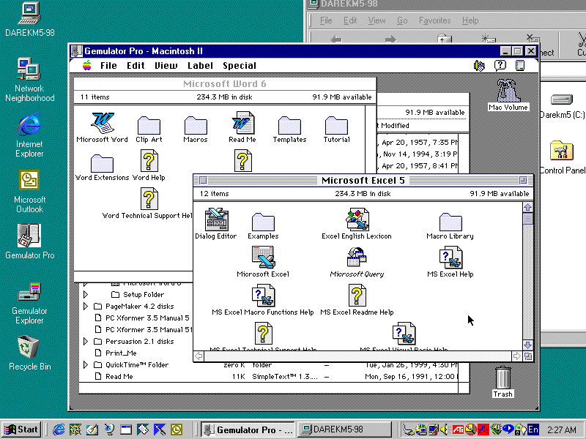This screenshot has width=586, height=439.
Task: Open Favorites menu in DAREKM5-98 window
Action: (x=434, y=20)
